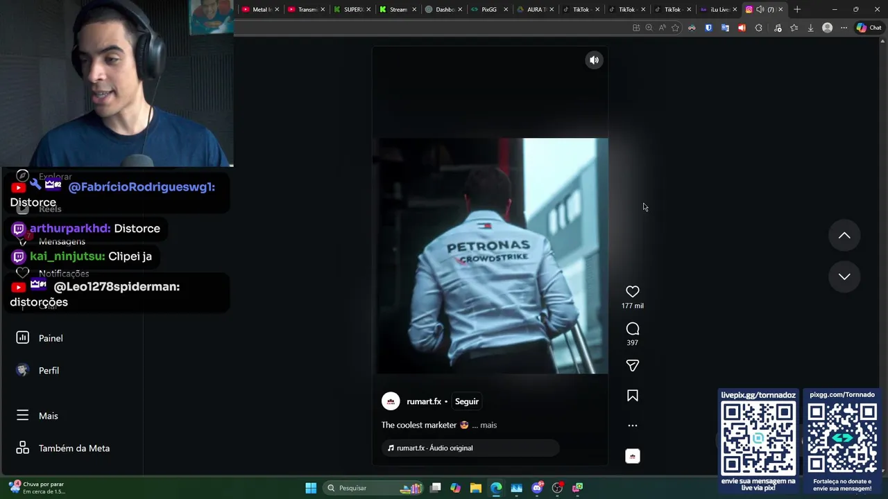Open the reel's three-dot more options

pos(632,426)
